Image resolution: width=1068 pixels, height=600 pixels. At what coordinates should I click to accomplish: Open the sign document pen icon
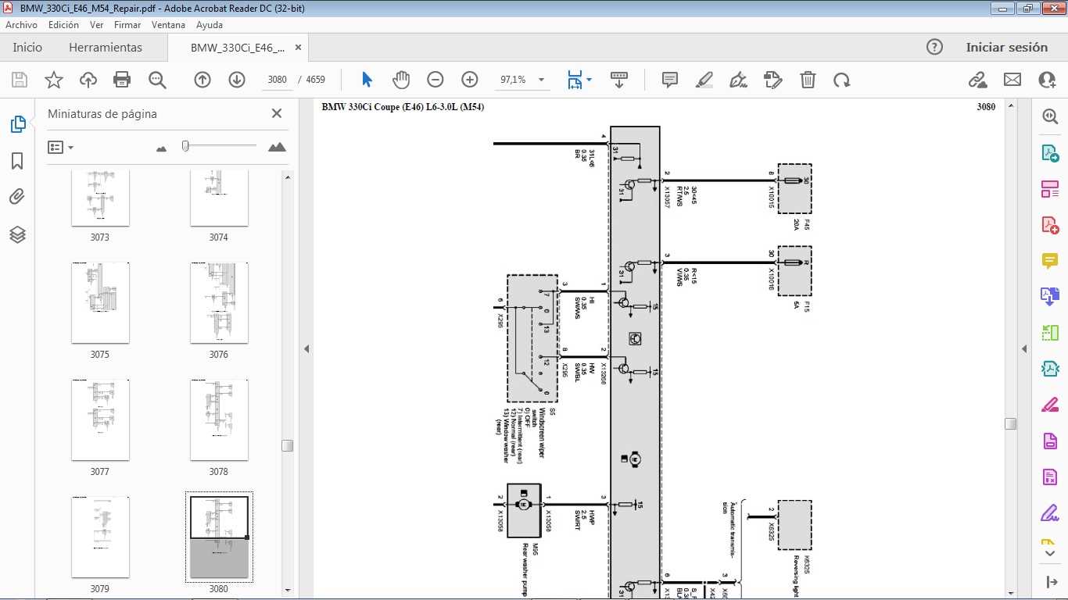(738, 80)
